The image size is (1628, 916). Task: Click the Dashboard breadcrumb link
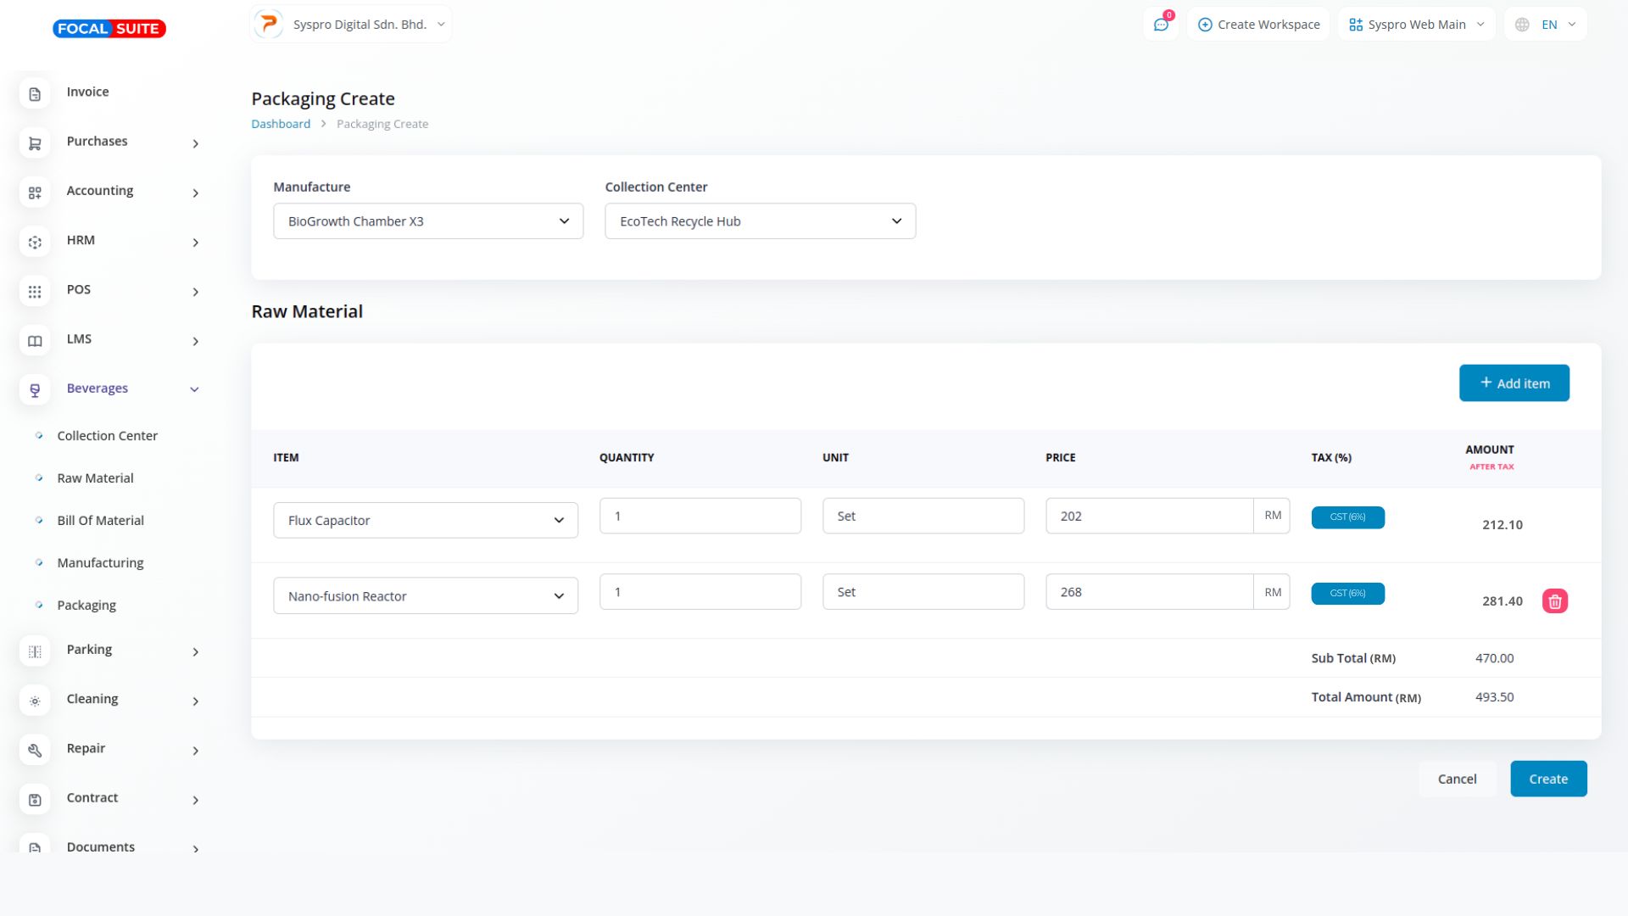pyautogui.click(x=281, y=124)
